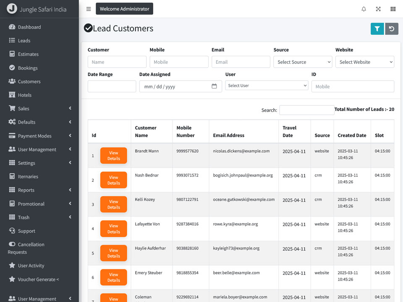This screenshot has height=302, width=403.
Task: Click the Iternaries calculator icon
Action: (x=12, y=177)
